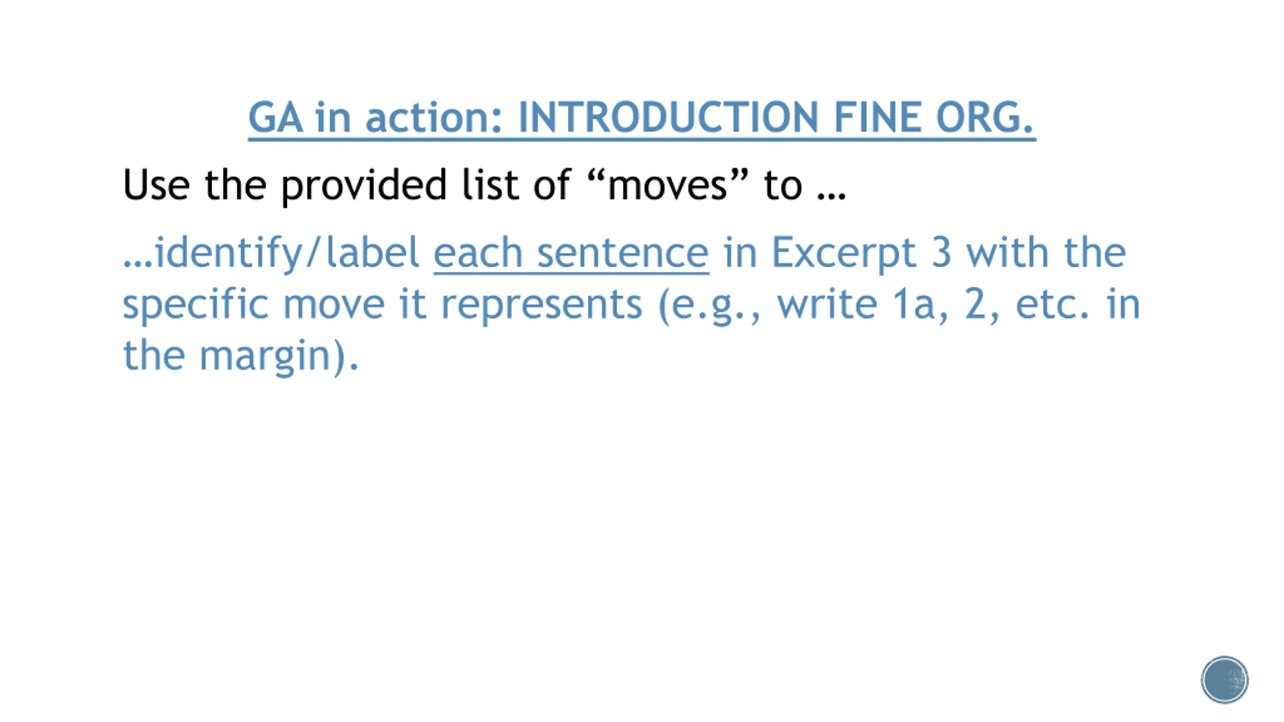Select the word "GA" in the title

[x=275, y=118]
